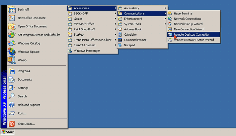The image size is (236, 136).
Task: Click the Run icon
Action: (x=12, y=113)
